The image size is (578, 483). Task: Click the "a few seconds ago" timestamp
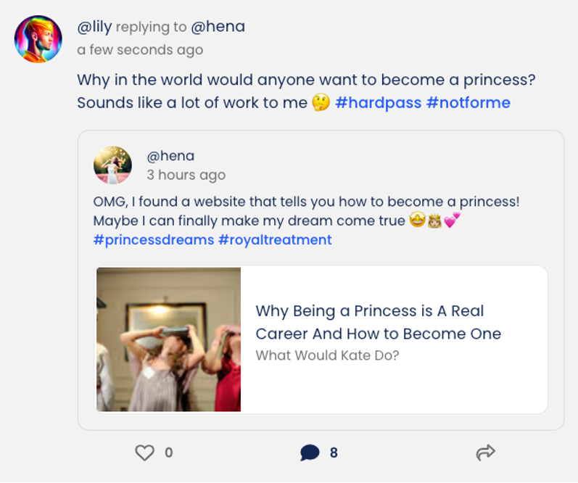click(x=140, y=50)
